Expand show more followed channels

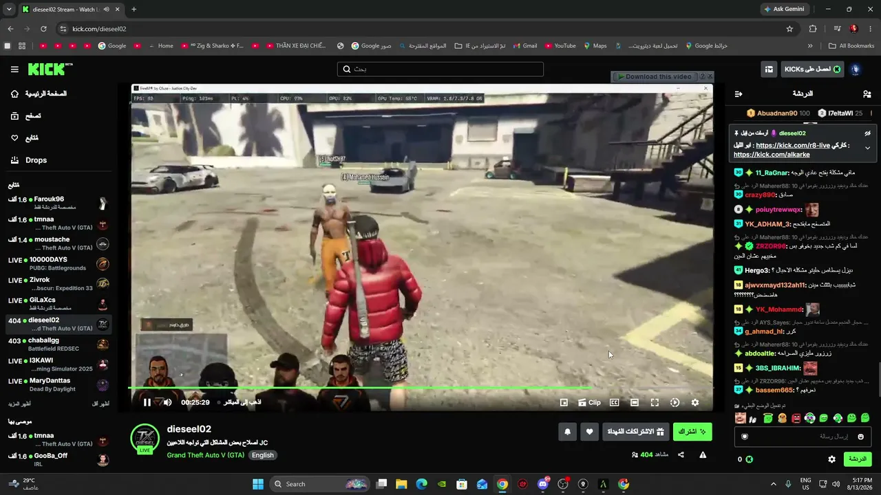pyautogui.click(x=20, y=404)
